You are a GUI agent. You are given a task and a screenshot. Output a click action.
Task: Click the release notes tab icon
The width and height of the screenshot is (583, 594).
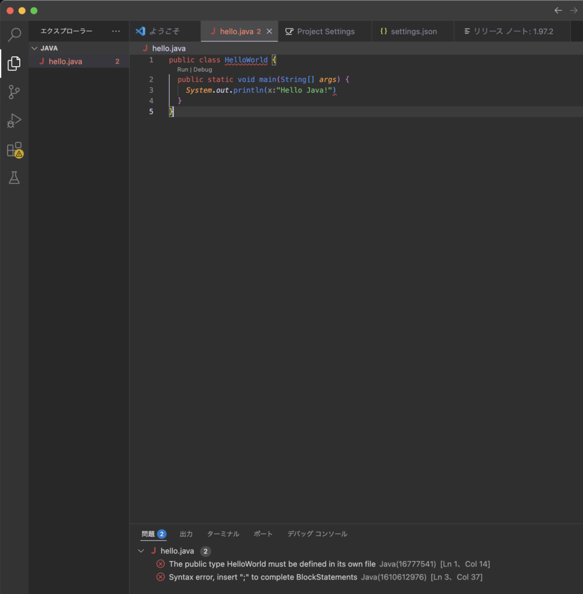pyautogui.click(x=467, y=31)
